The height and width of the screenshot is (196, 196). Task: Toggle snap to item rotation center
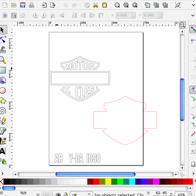coord(193,151)
